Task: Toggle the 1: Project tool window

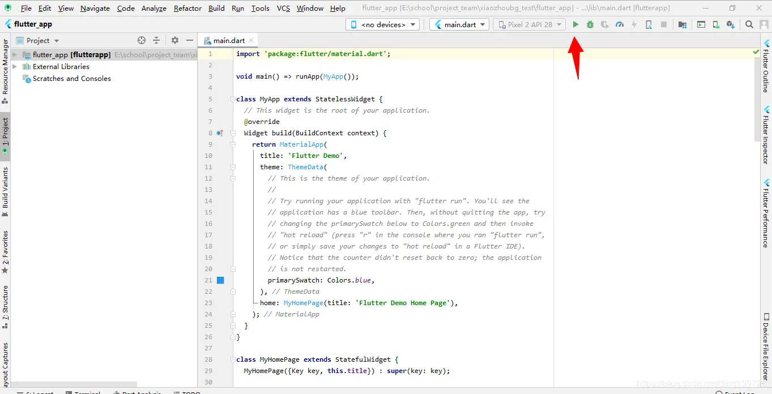Action: (5, 136)
